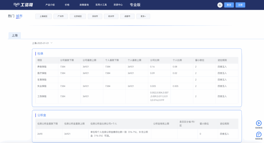
Task: Click the 住房公积金基数下限 header
Action: pyautogui.click(x=47, y=124)
